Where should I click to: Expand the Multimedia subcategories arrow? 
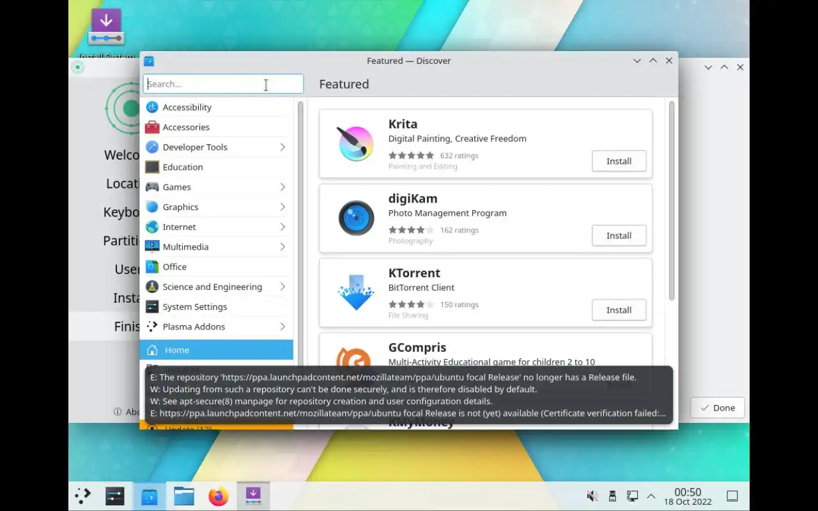[x=282, y=247]
